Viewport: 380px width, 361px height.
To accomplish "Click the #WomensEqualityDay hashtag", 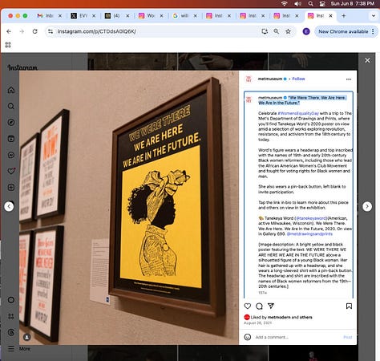I will (x=298, y=113).
